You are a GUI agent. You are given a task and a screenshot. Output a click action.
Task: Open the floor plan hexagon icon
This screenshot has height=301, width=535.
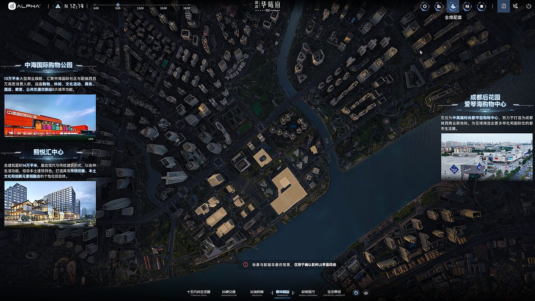[x=481, y=6]
